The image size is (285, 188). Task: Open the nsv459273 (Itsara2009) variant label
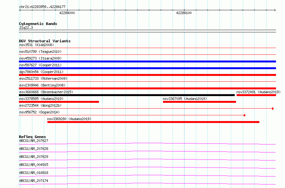(40, 58)
